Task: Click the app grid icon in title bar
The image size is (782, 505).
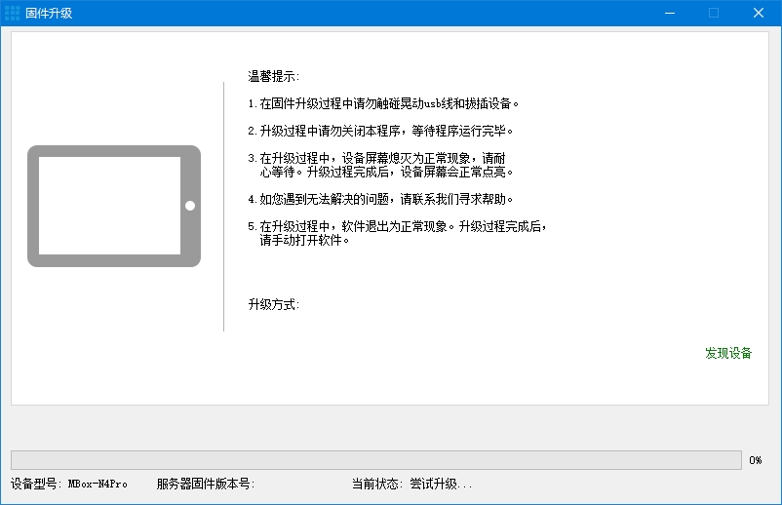Action: (x=12, y=13)
